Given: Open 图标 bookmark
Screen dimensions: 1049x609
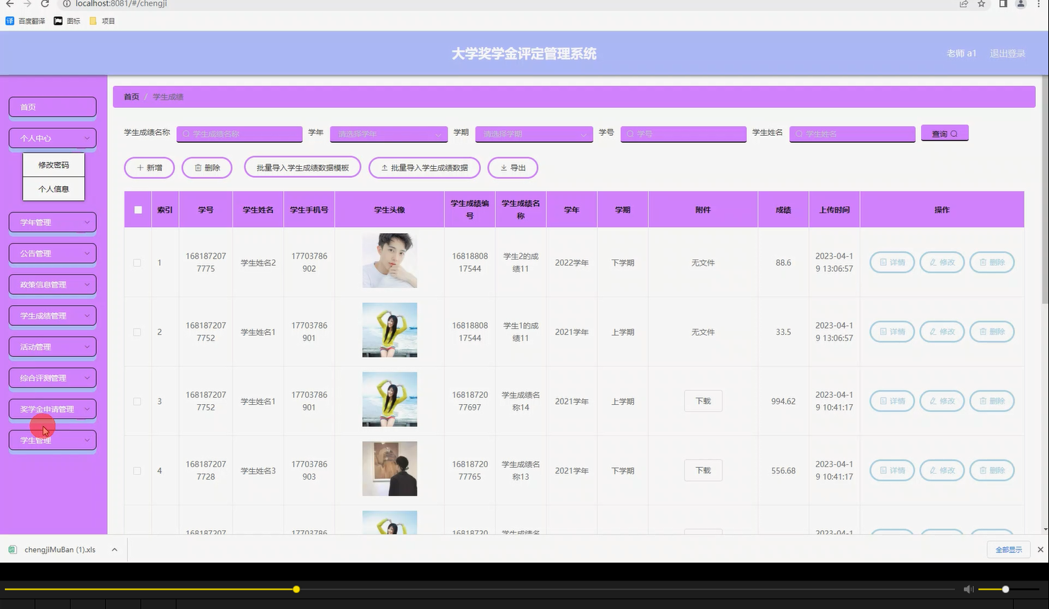Looking at the screenshot, I should (x=67, y=21).
